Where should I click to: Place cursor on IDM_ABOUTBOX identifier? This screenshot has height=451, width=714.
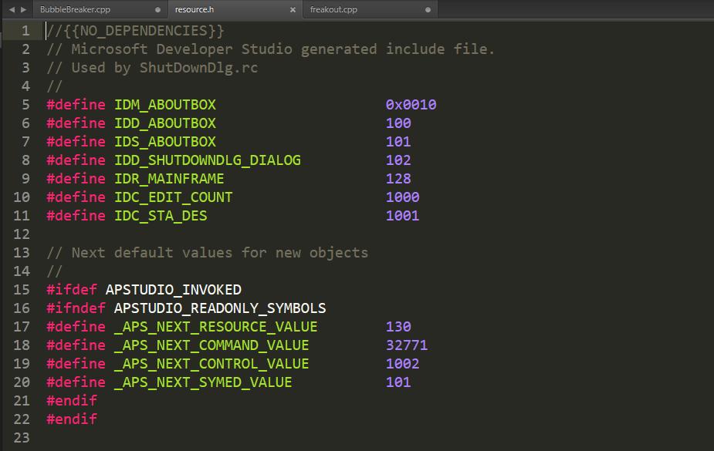[x=165, y=105]
